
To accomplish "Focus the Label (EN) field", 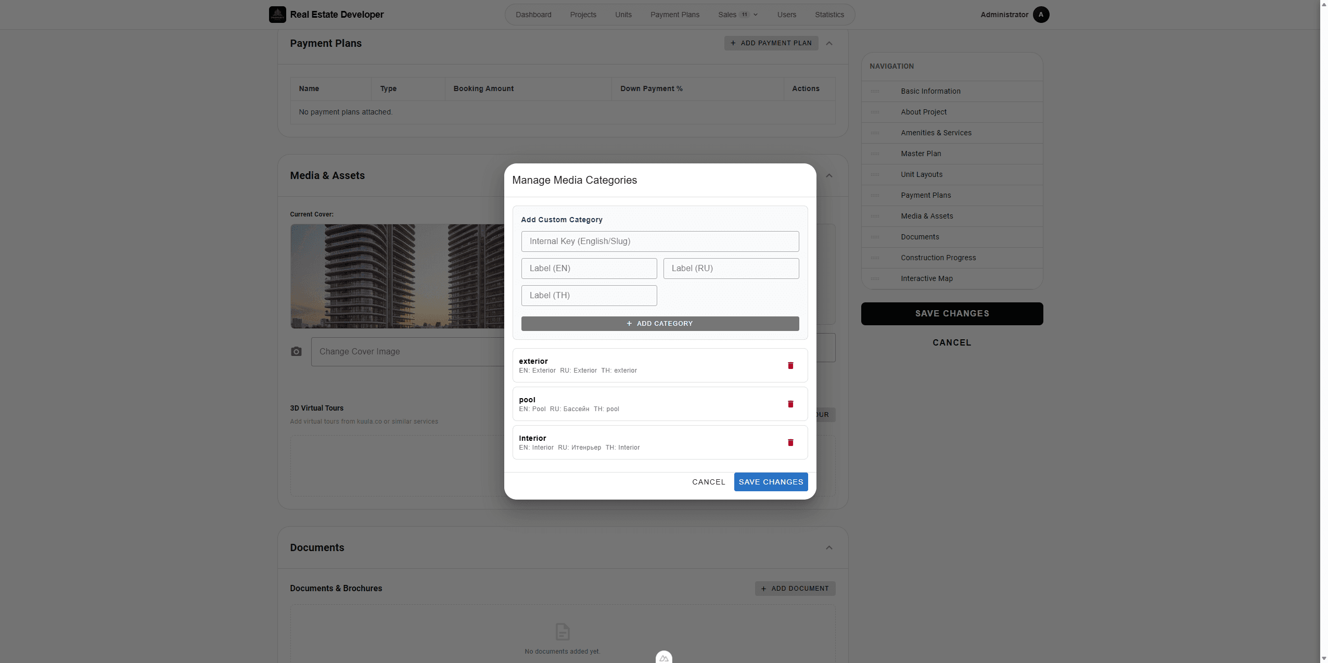I will click(589, 269).
